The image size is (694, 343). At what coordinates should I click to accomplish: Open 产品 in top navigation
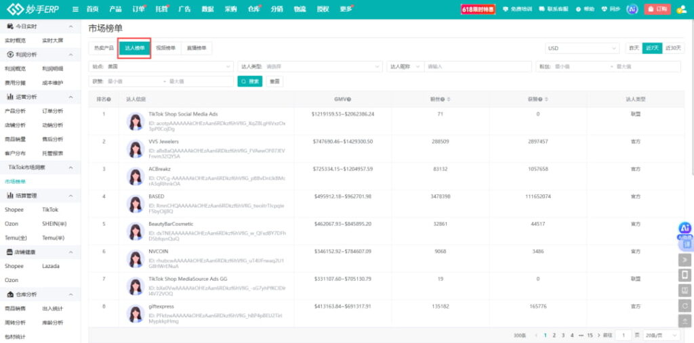(x=115, y=9)
